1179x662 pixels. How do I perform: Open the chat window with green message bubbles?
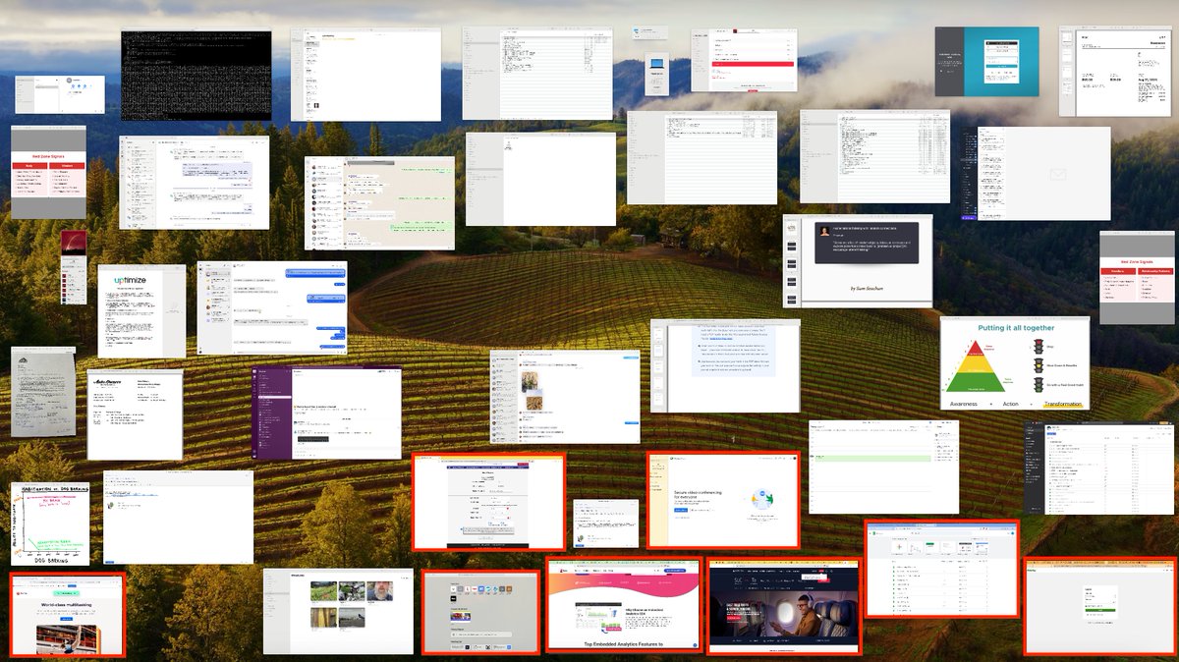pyautogui.click(x=380, y=203)
